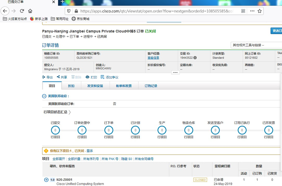The image size is (282, 186).
Task: Click 所有 PAK 号 link
Action: pos(110,159)
